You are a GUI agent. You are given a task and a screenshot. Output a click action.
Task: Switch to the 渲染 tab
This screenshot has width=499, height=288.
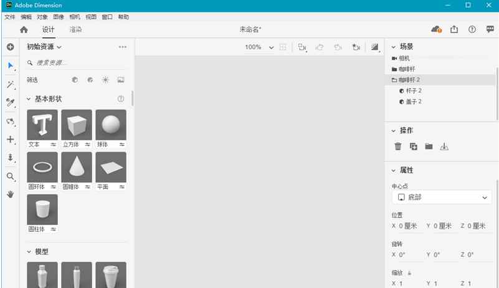75,29
